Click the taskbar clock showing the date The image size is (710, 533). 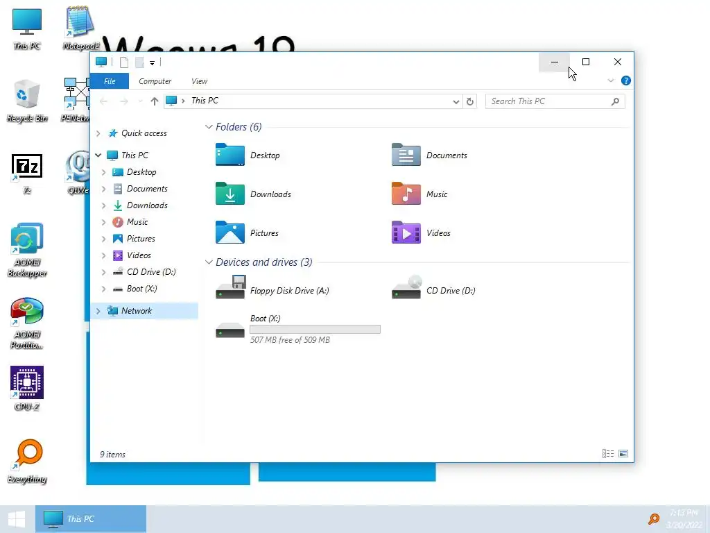coord(684,519)
